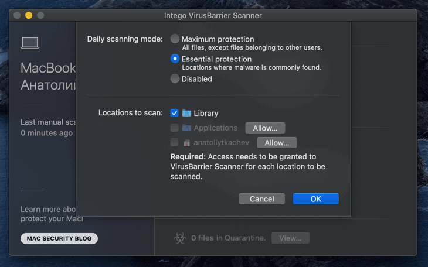Image resolution: width=428 pixels, height=267 pixels.
Task: Click the Library location label
Action: click(x=206, y=113)
